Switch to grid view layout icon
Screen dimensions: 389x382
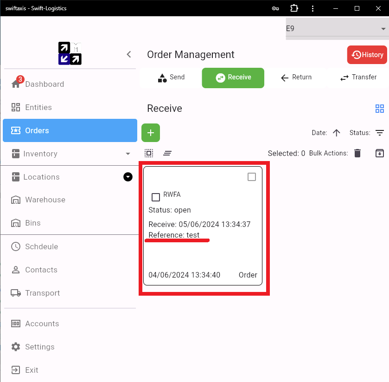tap(380, 109)
